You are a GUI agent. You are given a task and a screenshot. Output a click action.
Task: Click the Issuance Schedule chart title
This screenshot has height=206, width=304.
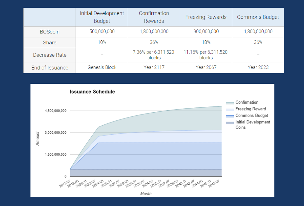pos(92,92)
